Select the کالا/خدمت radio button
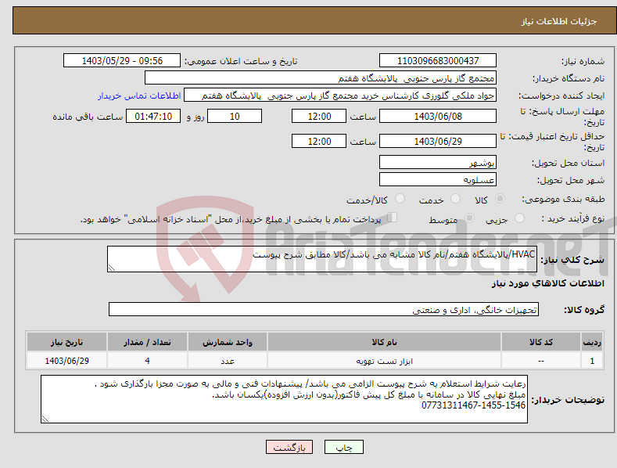The height and width of the screenshot is (468, 617). 400,199
